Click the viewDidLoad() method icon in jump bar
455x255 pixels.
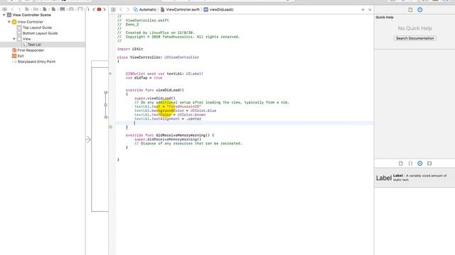[205, 9]
